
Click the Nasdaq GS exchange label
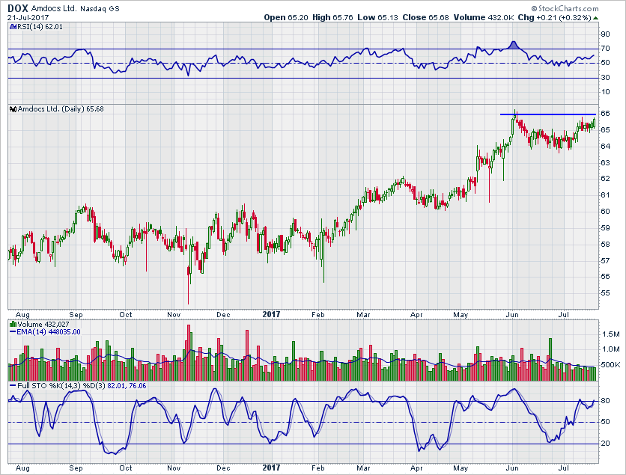100,8
